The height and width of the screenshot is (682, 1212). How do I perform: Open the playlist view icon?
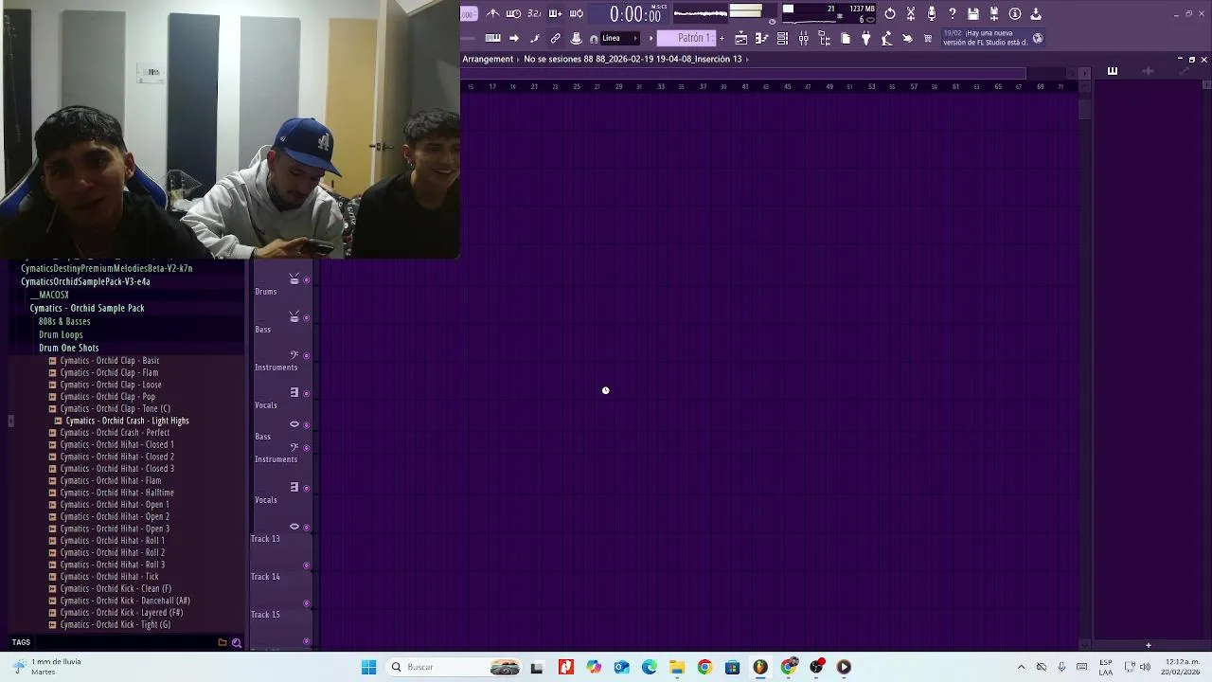(x=740, y=38)
